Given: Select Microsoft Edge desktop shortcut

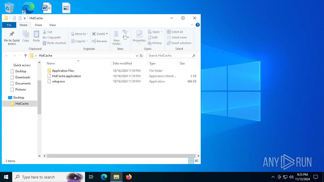Looking at the screenshot, I should [28, 8].
